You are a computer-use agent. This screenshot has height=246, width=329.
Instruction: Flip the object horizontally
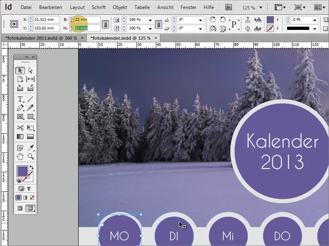tap(213, 28)
